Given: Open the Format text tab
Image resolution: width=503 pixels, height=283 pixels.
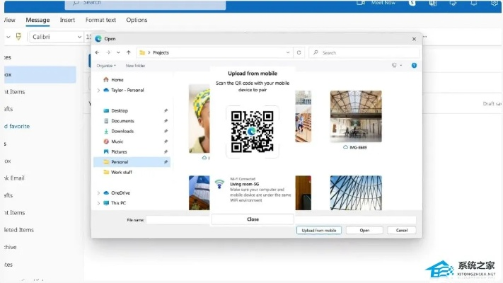Looking at the screenshot, I should pos(100,20).
